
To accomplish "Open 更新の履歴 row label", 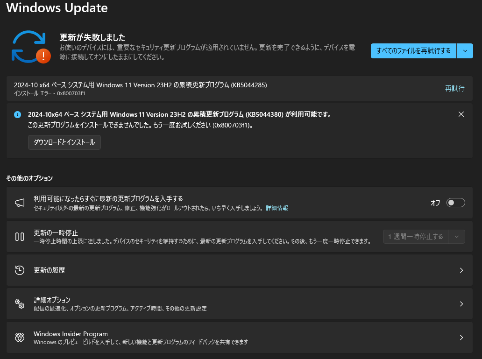I will (49, 270).
